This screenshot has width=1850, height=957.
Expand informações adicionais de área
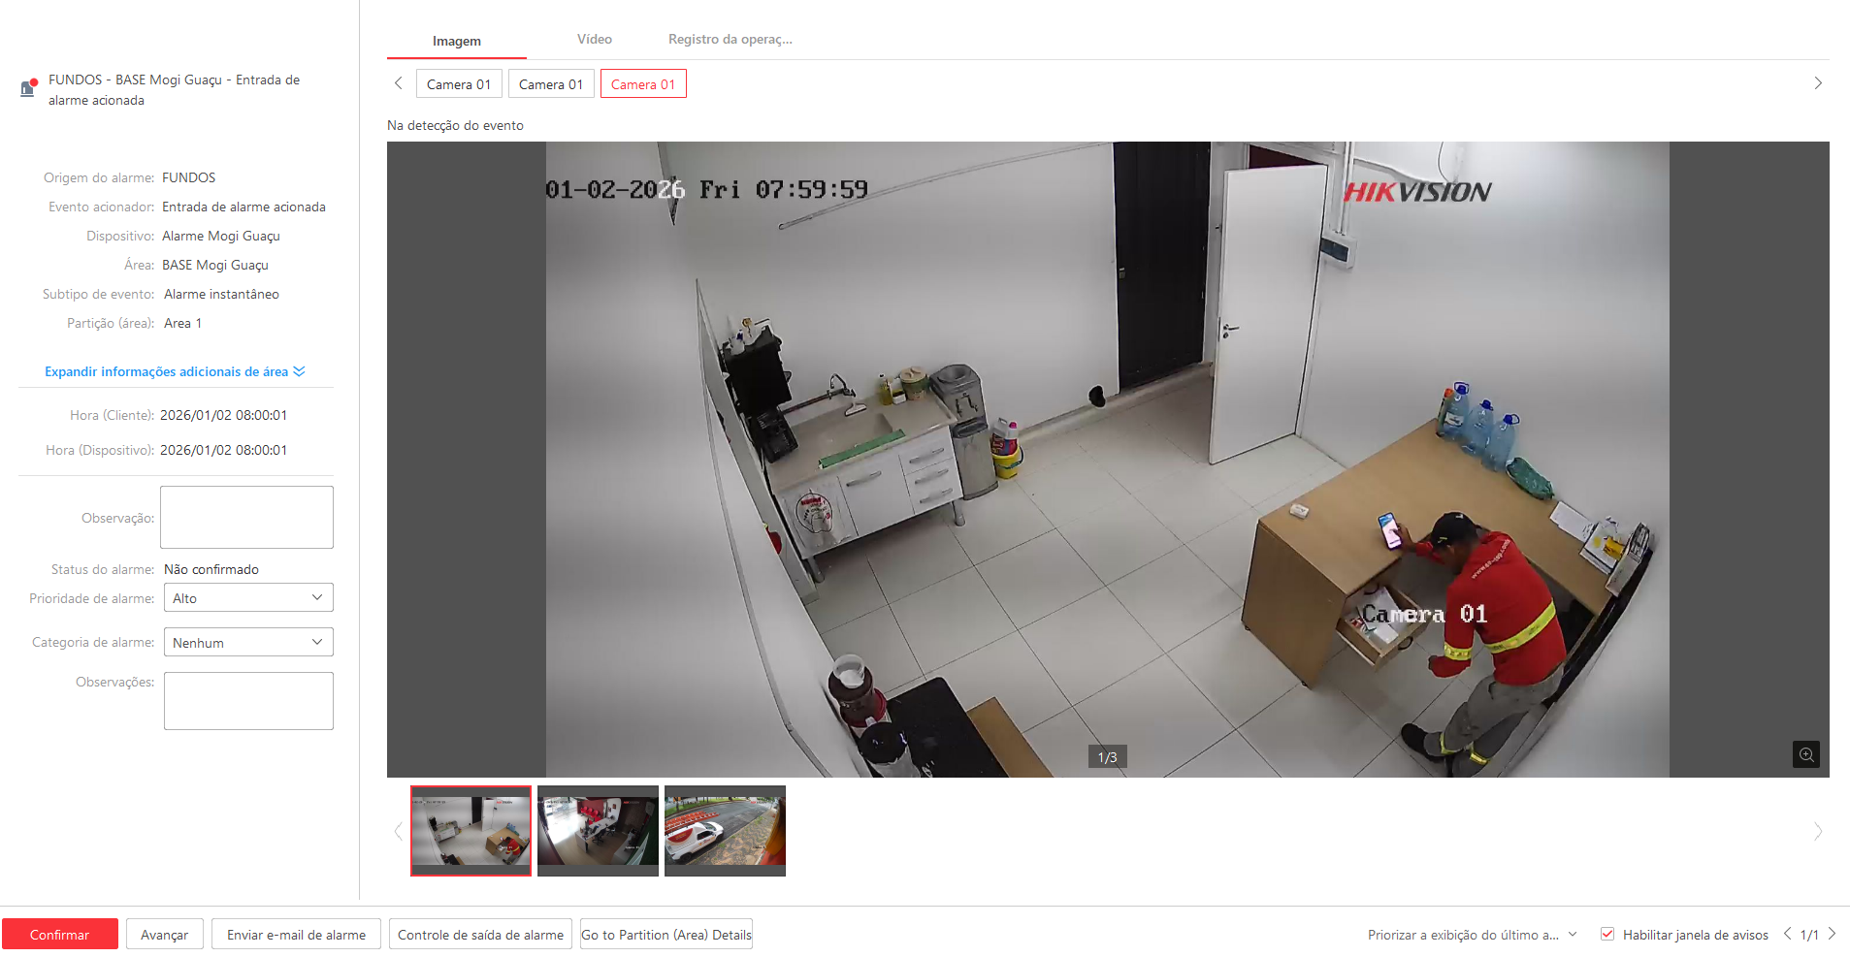pos(175,371)
